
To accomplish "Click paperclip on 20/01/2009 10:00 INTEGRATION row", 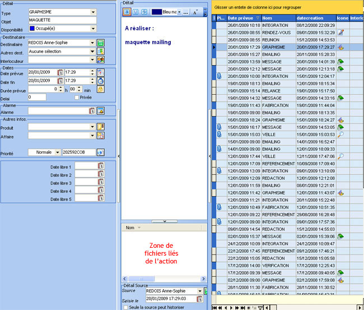I will click(219, 76).
